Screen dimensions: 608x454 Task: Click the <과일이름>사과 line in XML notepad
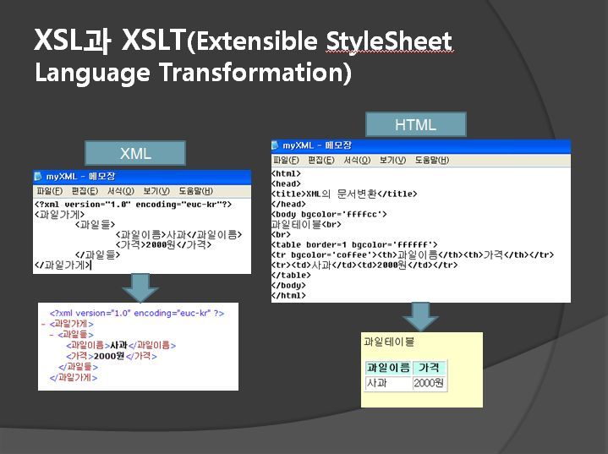point(178,234)
